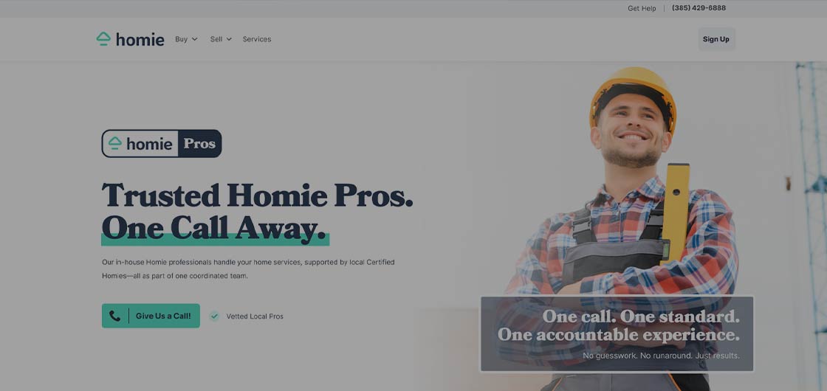Call the (385) 429-6888 phone link
Image resolution: width=827 pixels, height=391 pixels.
(x=699, y=8)
